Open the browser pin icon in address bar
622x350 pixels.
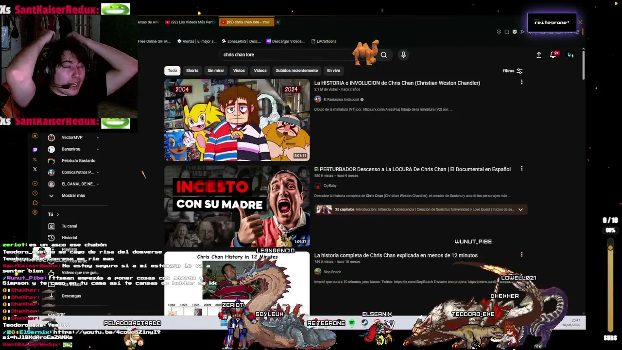point(499,32)
